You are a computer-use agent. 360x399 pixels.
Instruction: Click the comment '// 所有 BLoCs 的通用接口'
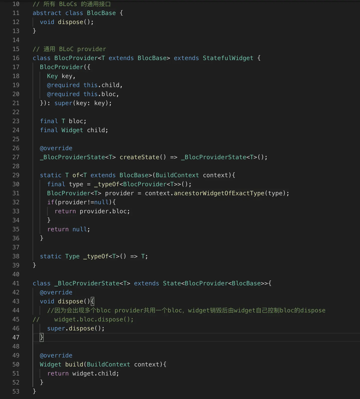pyautogui.click(x=72, y=4)
